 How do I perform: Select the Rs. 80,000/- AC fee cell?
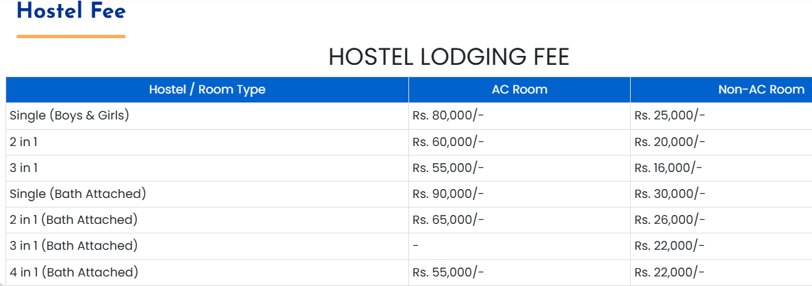point(448,115)
